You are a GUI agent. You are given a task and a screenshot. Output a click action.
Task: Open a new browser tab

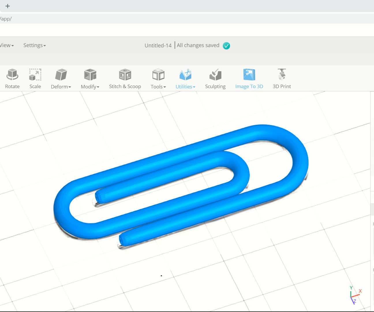8,6
